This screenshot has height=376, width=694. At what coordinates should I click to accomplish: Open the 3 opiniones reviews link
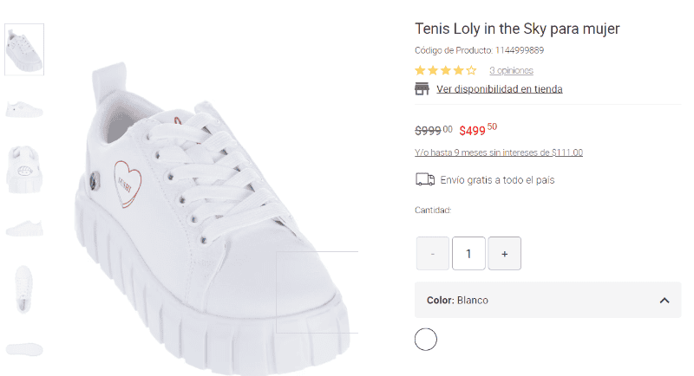pyautogui.click(x=511, y=70)
